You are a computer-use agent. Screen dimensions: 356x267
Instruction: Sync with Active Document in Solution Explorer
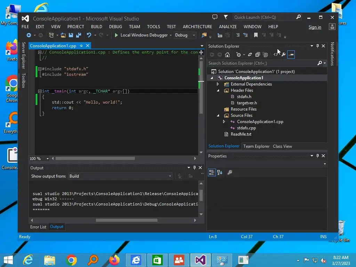[250, 55]
